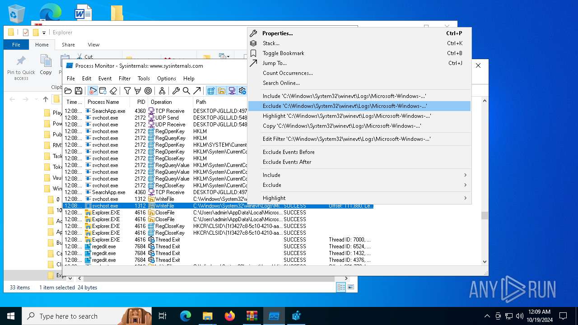Click the taskbar search box

click(x=86, y=316)
